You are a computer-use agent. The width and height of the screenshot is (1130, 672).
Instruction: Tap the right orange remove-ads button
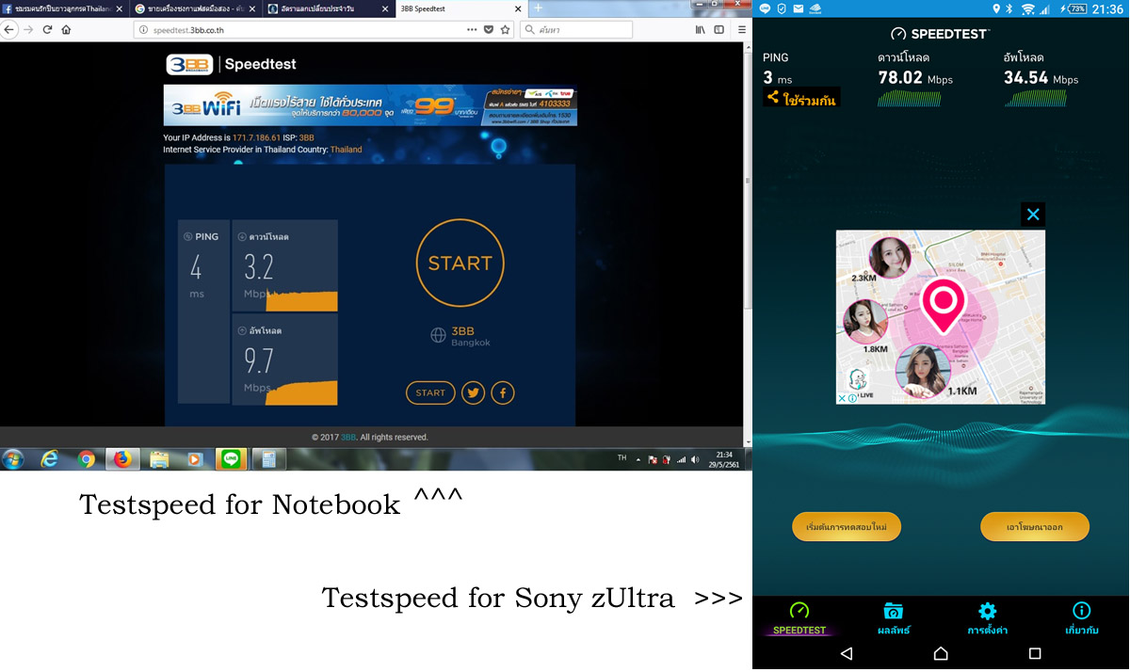pos(1035,527)
